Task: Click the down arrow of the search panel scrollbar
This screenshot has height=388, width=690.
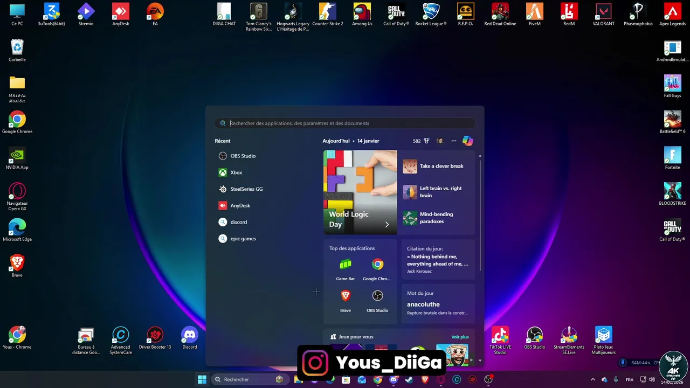Action: 480,360
